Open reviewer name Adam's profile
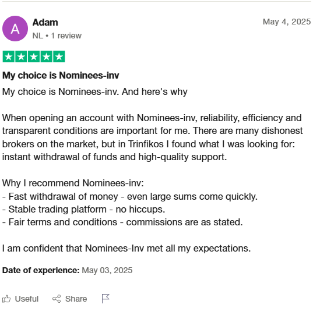 coord(45,22)
